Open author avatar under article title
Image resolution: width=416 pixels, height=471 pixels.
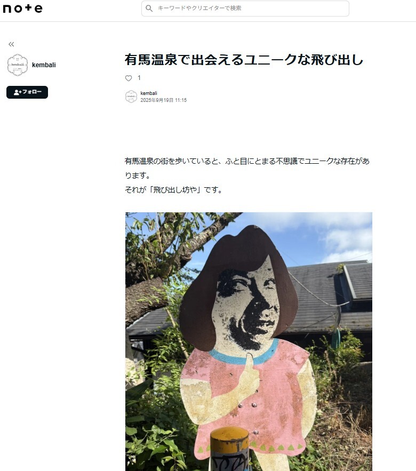[x=131, y=97]
